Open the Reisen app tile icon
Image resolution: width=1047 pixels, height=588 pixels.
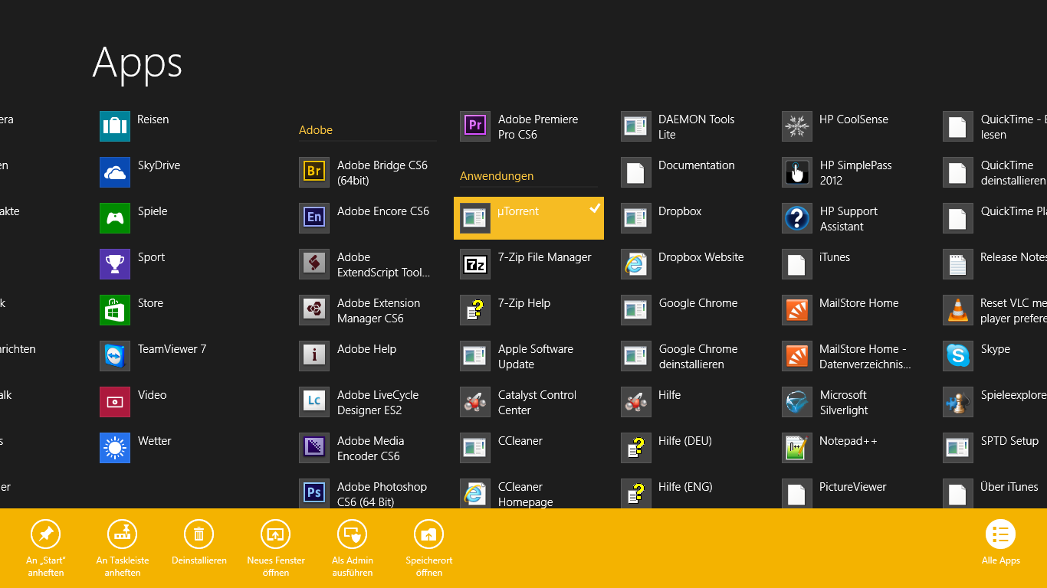tap(115, 126)
